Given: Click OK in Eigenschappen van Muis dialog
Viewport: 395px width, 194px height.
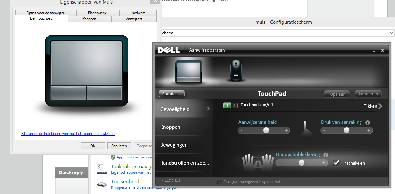Looking at the screenshot, I should (x=93, y=146).
